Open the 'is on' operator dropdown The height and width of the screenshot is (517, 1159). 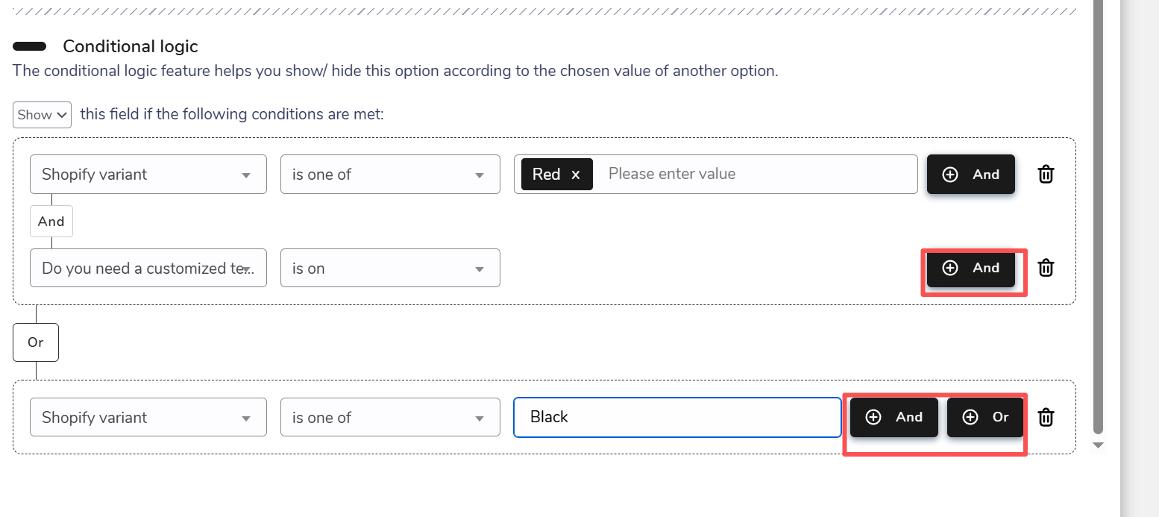[389, 269]
